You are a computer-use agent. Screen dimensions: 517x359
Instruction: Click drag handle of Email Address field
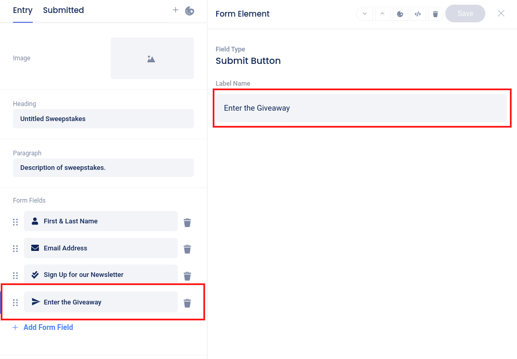coord(16,249)
